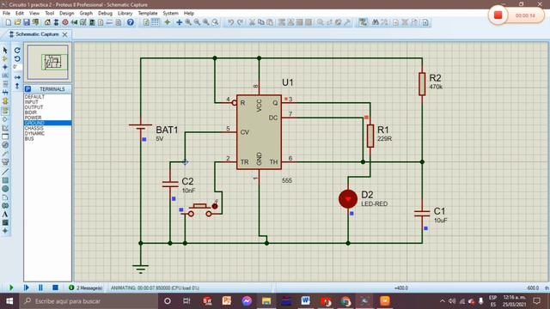The width and height of the screenshot is (550, 309).
Task: Select the 2D Box drawing tool
Action: tap(5, 180)
